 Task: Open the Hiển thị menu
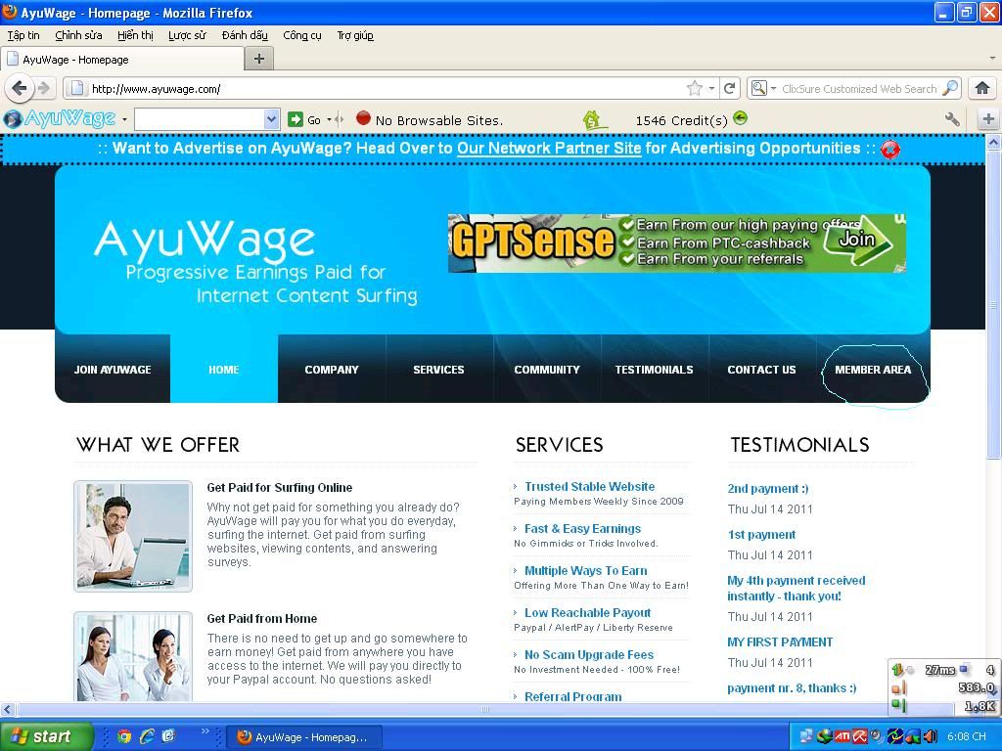click(x=135, y=35)
